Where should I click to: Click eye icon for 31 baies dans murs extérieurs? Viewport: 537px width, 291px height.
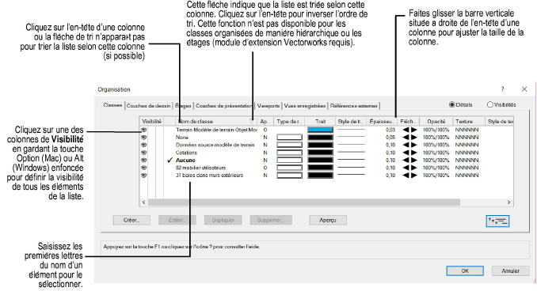144,175
